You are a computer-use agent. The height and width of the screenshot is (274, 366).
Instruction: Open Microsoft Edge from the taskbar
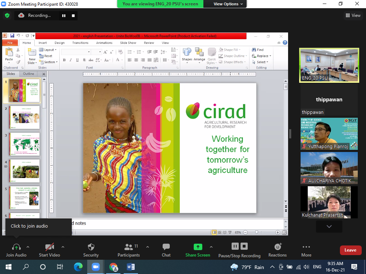tap(78, 267)
